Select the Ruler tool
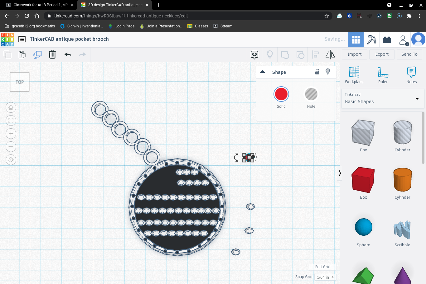 [x=383, y=75]
